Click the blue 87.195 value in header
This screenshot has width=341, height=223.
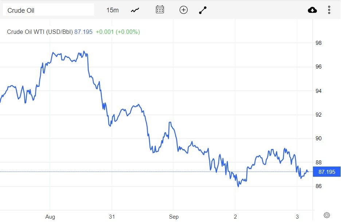(83, 32)
